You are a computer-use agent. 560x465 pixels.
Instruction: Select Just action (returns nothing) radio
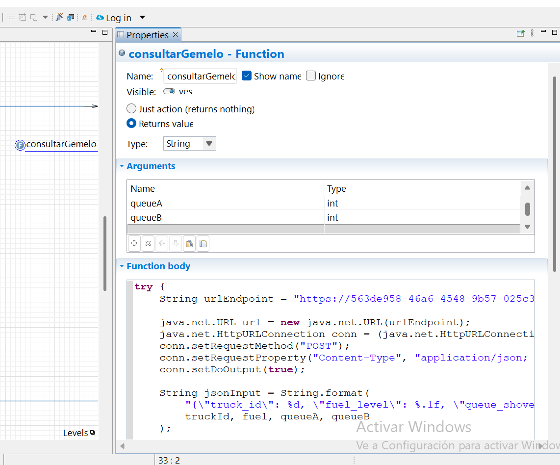pyautogui.click(x=131, y=108)
